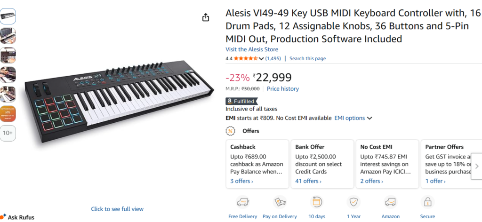Viewport: 482px width, 222px height.
Task: Open the Price history link
Action: click(x=282, y=88)
